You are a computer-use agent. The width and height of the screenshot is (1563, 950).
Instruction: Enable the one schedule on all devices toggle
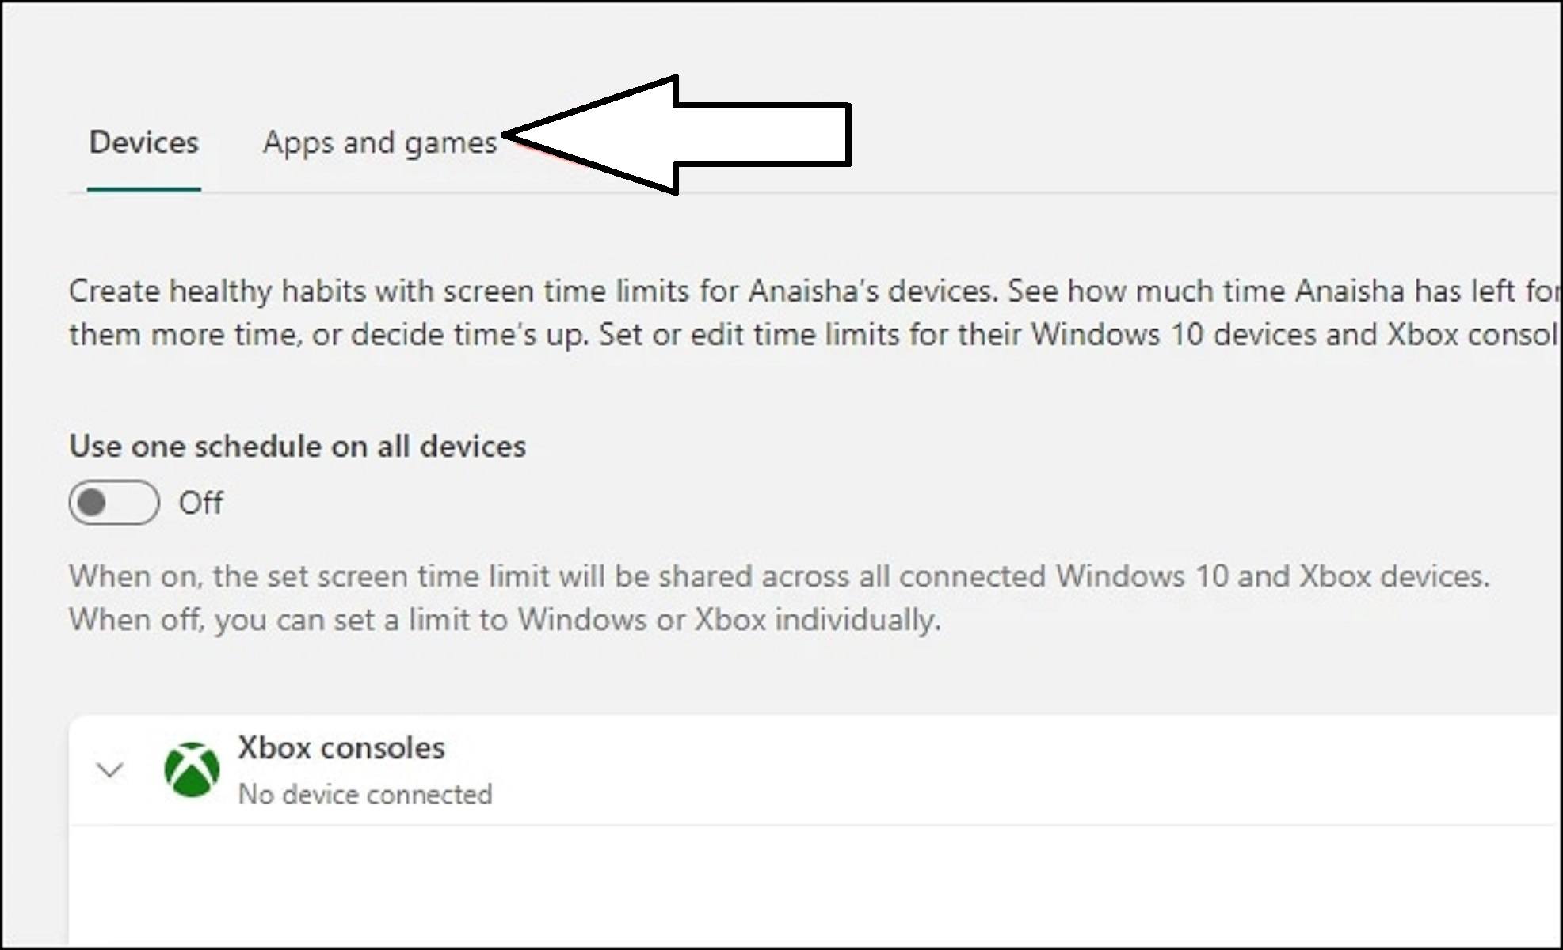[113, 502]
